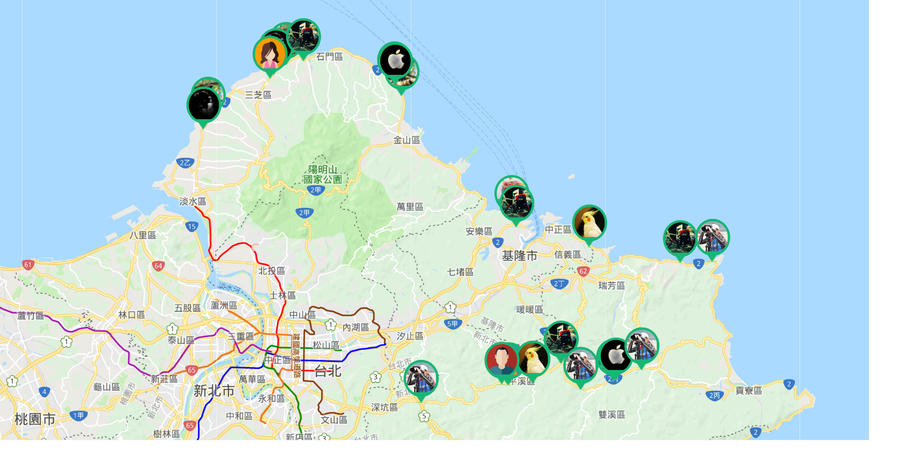Open the man avatar marker near 平溪區
916x461 pixels.
point(501,360)
